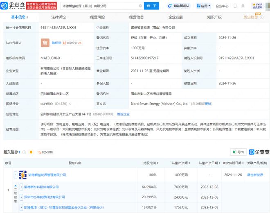Show info icon beside 历史信息
The width and height of the screenshot is (270, 213).
[262, 17]
